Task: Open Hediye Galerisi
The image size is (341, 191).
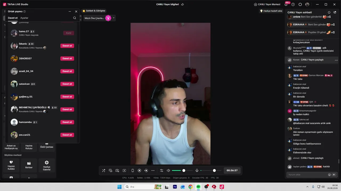Action: tap(47, 165)
